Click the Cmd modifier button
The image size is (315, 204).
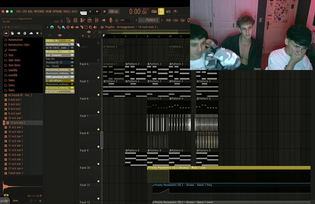point(175,20)
